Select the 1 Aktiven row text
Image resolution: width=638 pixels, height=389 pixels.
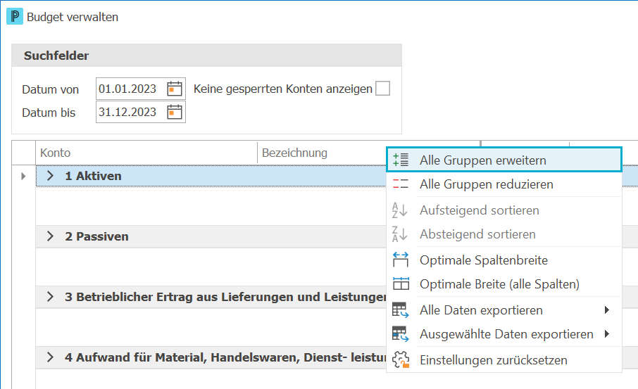click(x=93, y=176)
